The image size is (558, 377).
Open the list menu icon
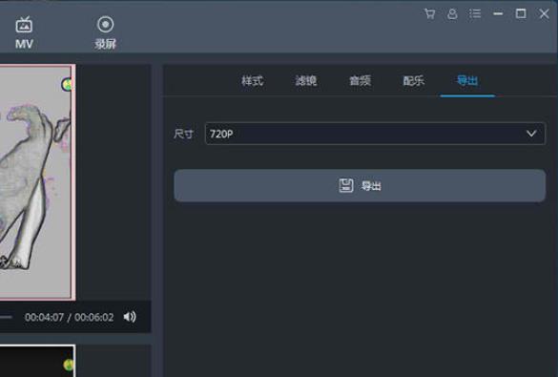(x=475, y=14)
